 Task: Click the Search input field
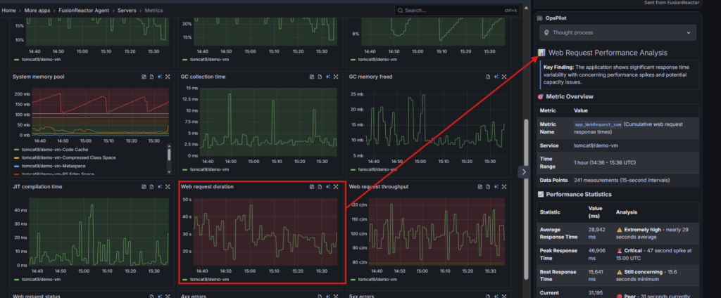[457, 10]
